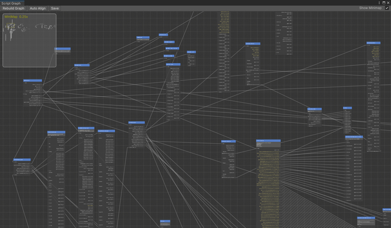Click the Show Minimap text label
This screenshot has height=228, width=391.
point(370,8)
